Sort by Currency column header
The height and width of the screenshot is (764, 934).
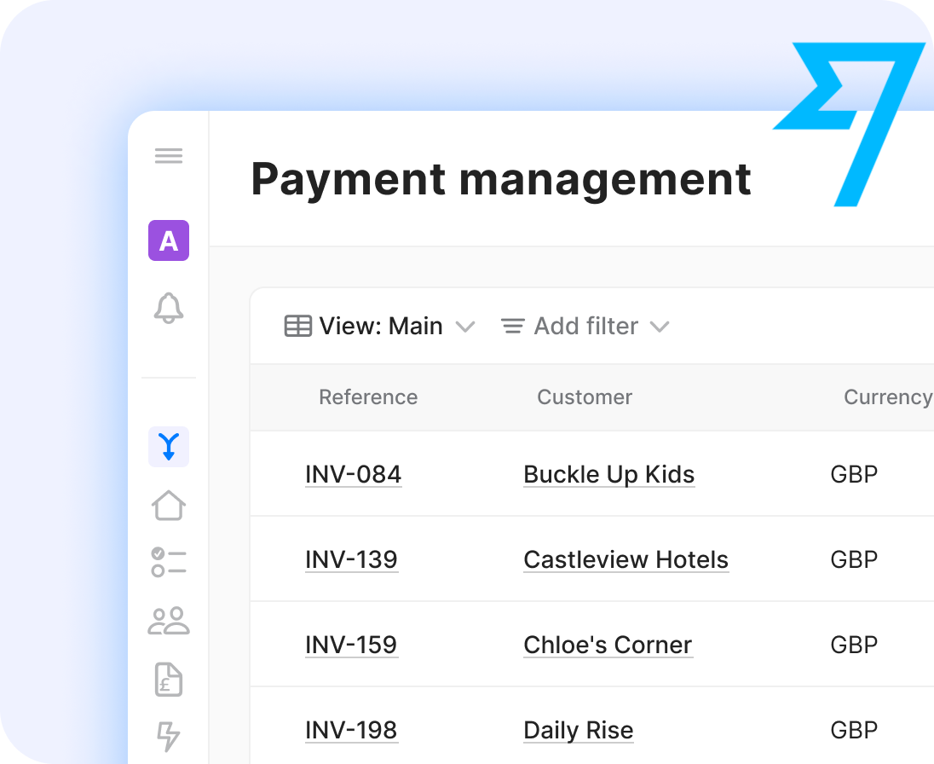pos(887,396)
